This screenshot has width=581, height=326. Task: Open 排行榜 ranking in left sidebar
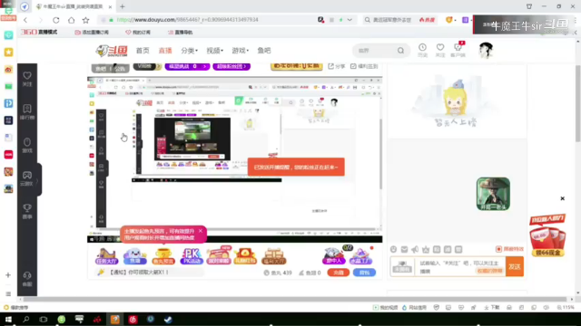point(27,111)
